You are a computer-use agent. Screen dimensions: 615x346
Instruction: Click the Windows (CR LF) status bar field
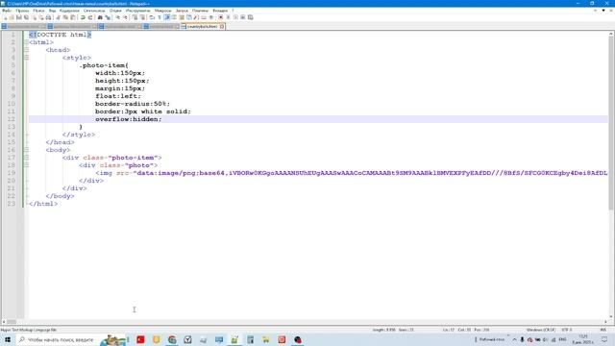tap(541, 330)
